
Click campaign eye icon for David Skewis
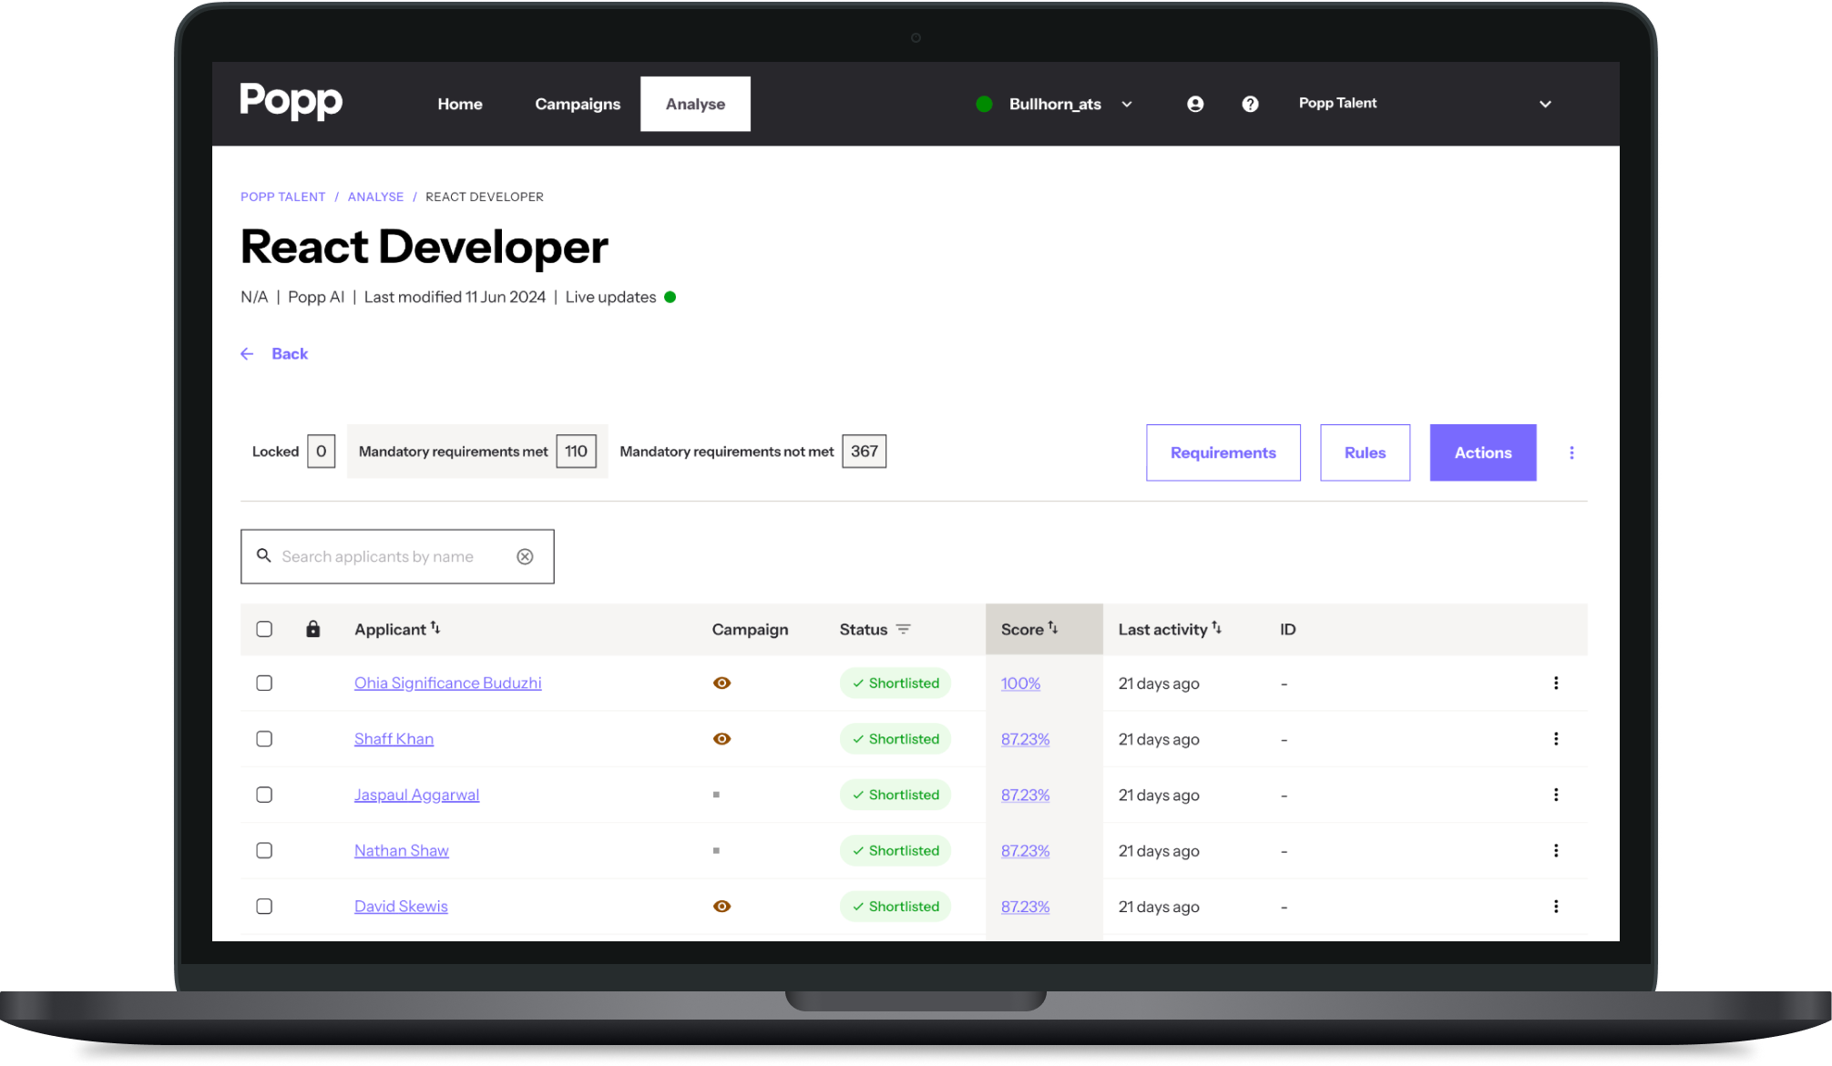pos(722,906)
